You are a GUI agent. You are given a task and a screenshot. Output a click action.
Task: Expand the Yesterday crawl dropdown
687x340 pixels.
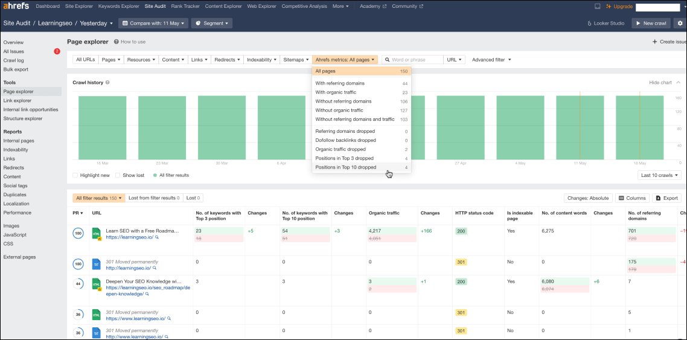pos(97,23)
